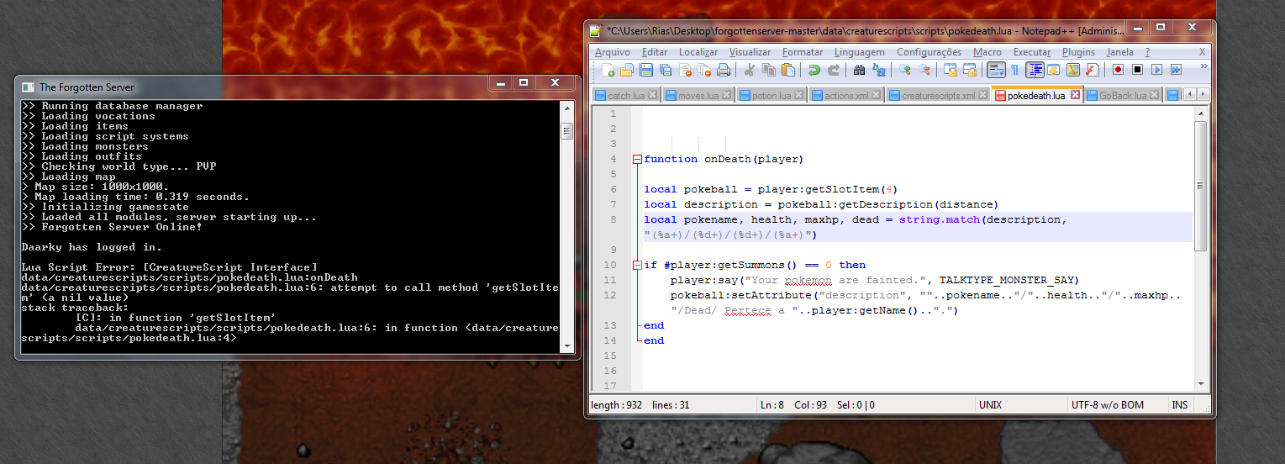Open the question mark help menu
The width and height of the screenshot is (1285, 464).
(x=1147, y=52)
